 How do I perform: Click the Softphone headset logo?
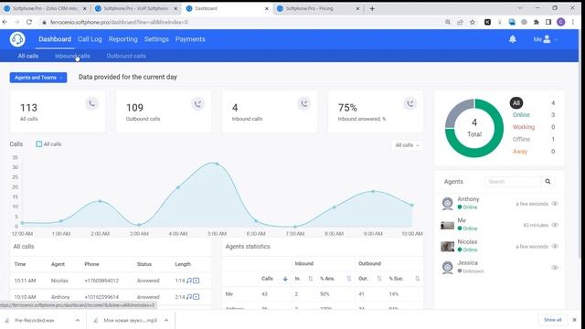[x=17, y=39]
